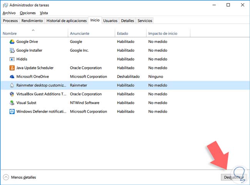Screen dimensions: 250x185
Task: Open the Task Manager title bar icon
Action: click(x=5, y=5)
